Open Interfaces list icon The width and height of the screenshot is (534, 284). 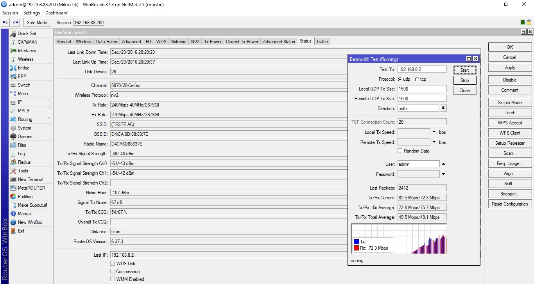13,51
